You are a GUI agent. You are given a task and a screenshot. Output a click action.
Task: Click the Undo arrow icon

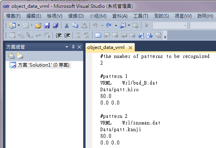(x=95, y=25)
